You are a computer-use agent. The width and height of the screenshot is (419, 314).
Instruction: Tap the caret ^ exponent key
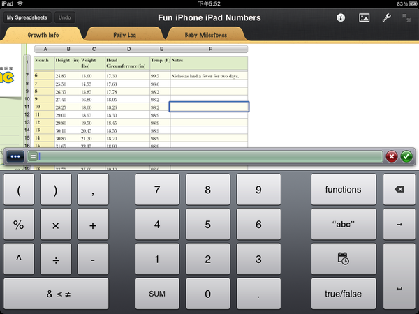coord(19,259)
